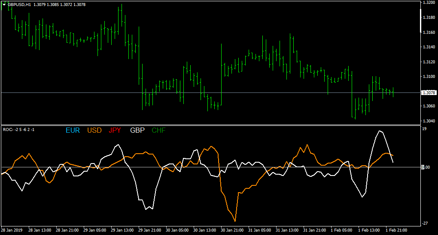Select the JPY currency label

click(115, 130)
